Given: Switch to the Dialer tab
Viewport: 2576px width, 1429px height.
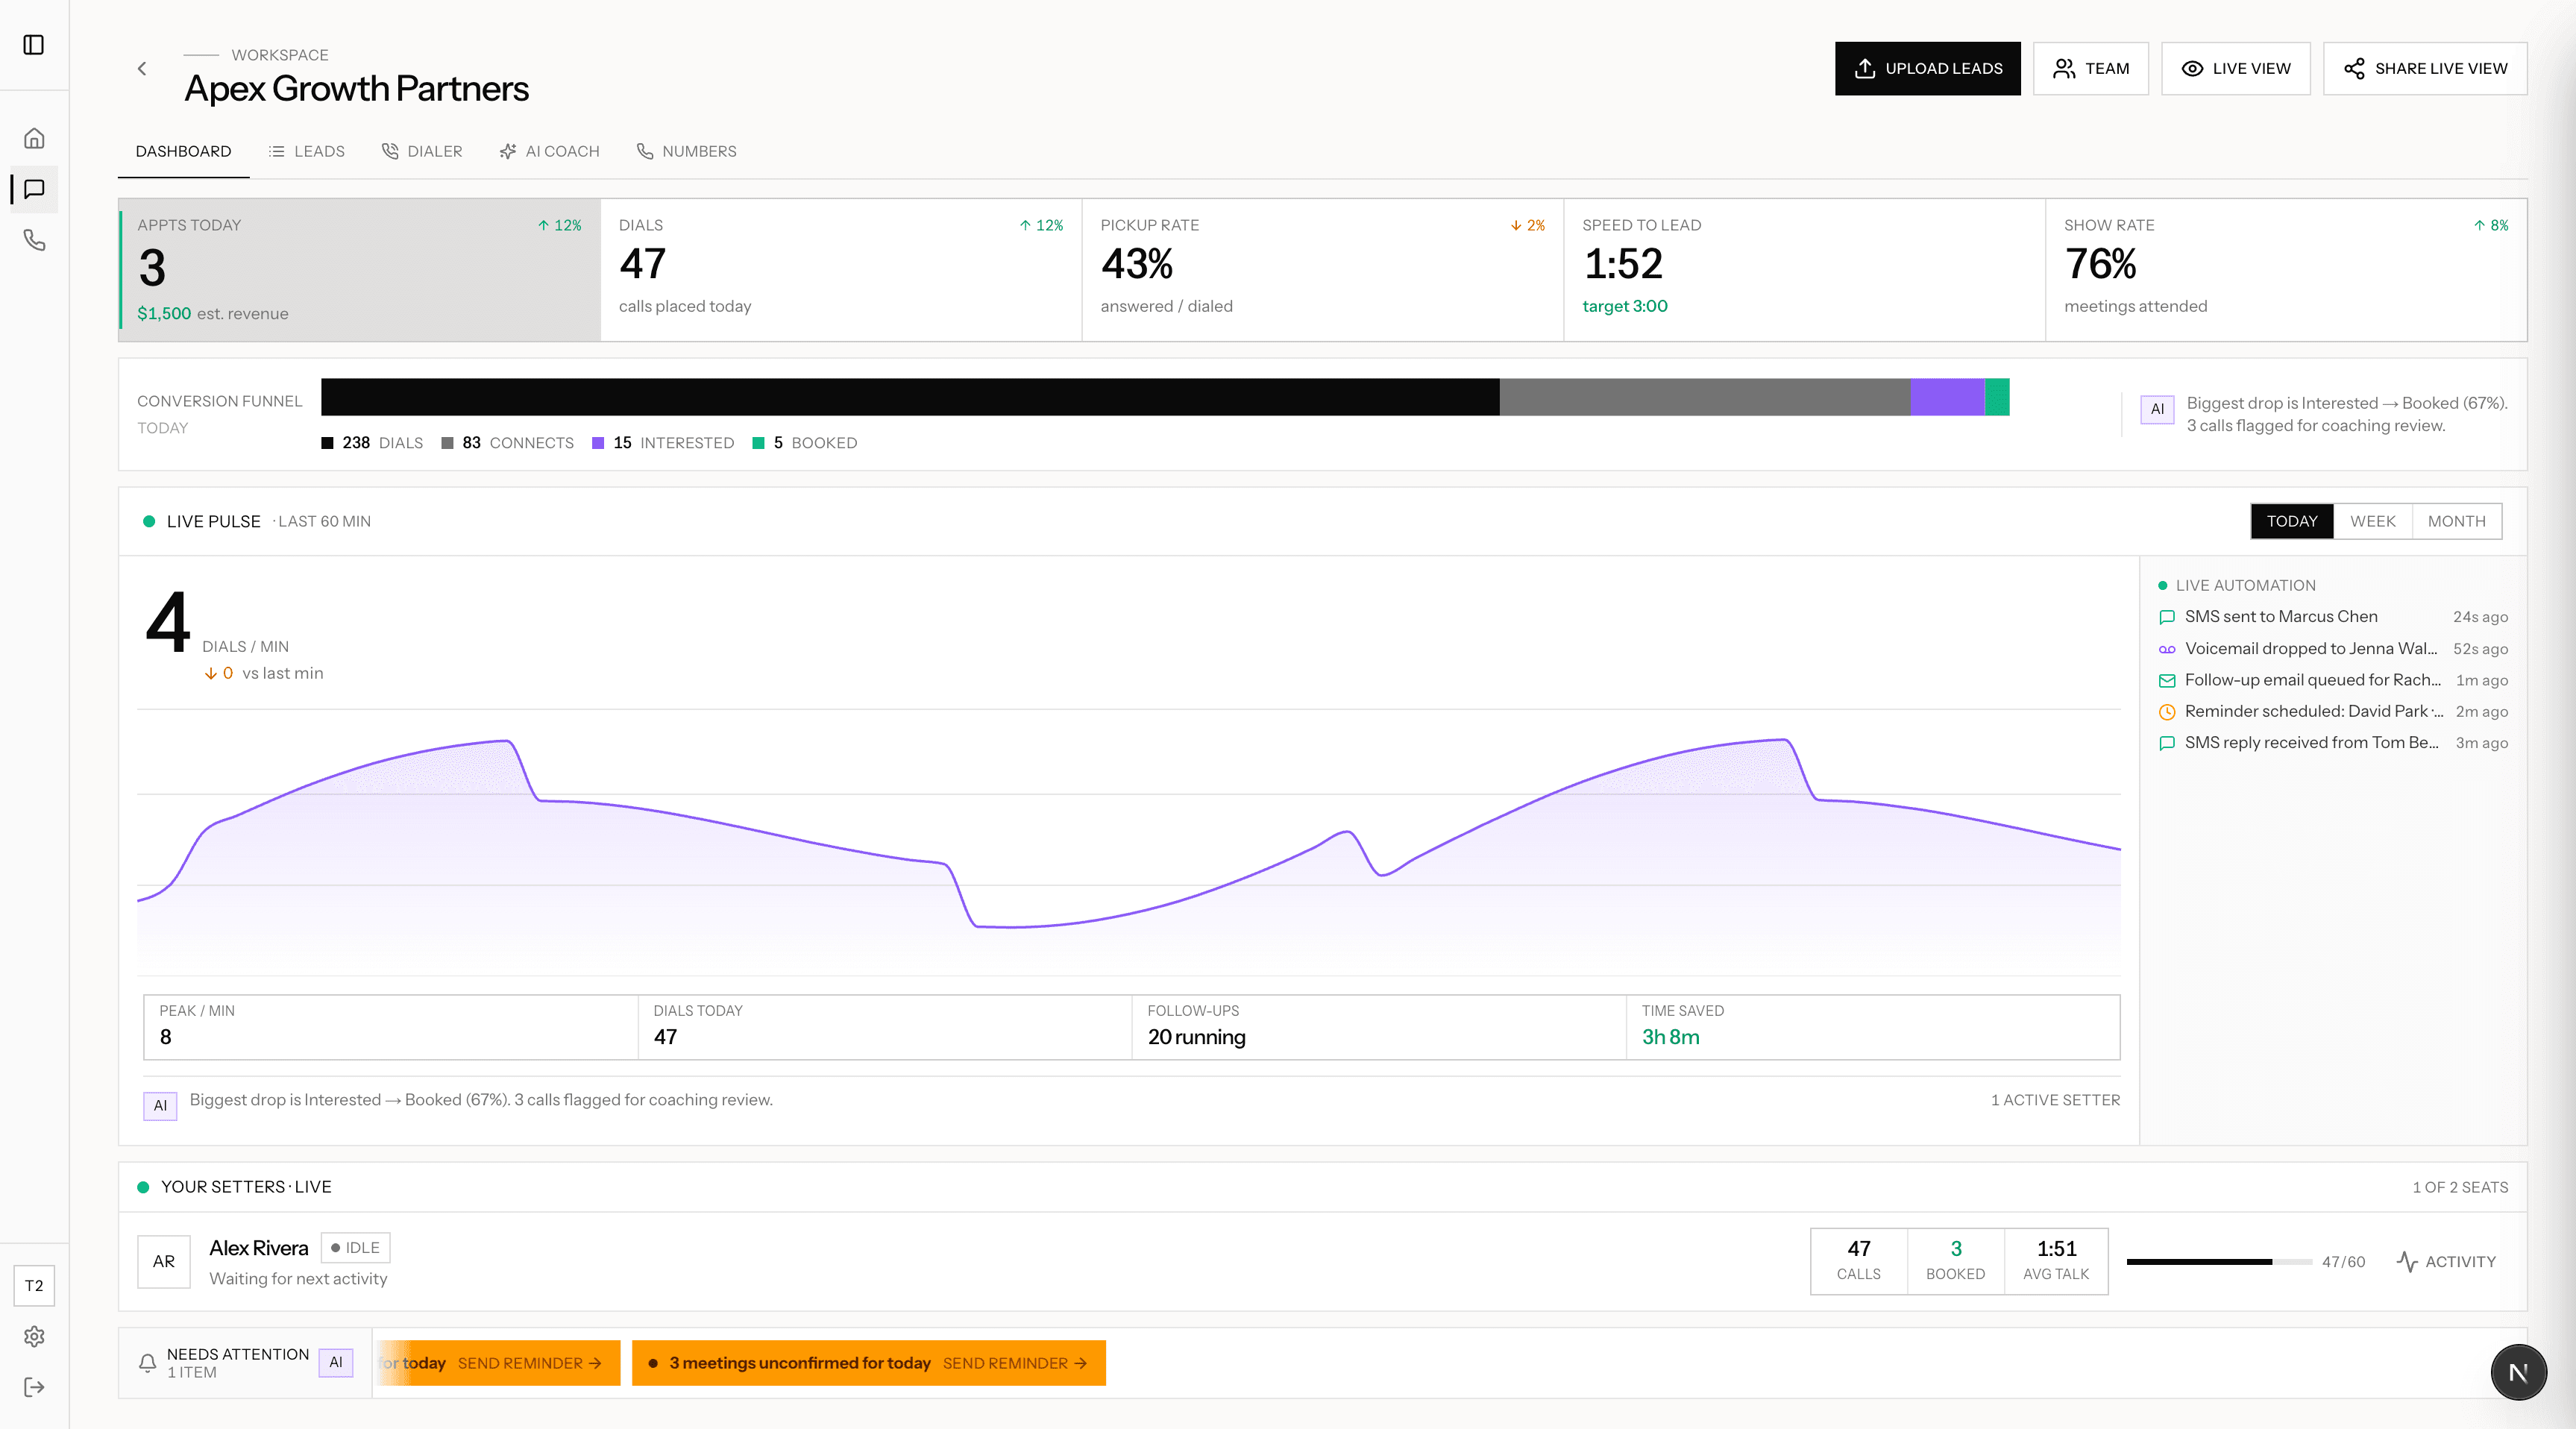Looking at the screenshot, I should [x=422, y=151].
